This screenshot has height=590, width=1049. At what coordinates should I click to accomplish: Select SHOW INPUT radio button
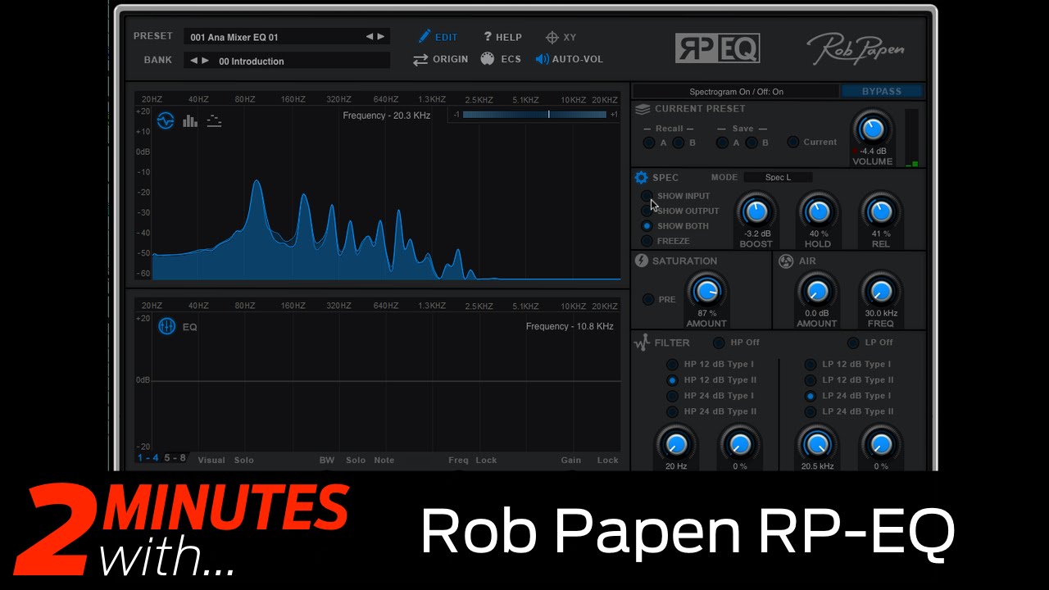(x=647, y=196)
